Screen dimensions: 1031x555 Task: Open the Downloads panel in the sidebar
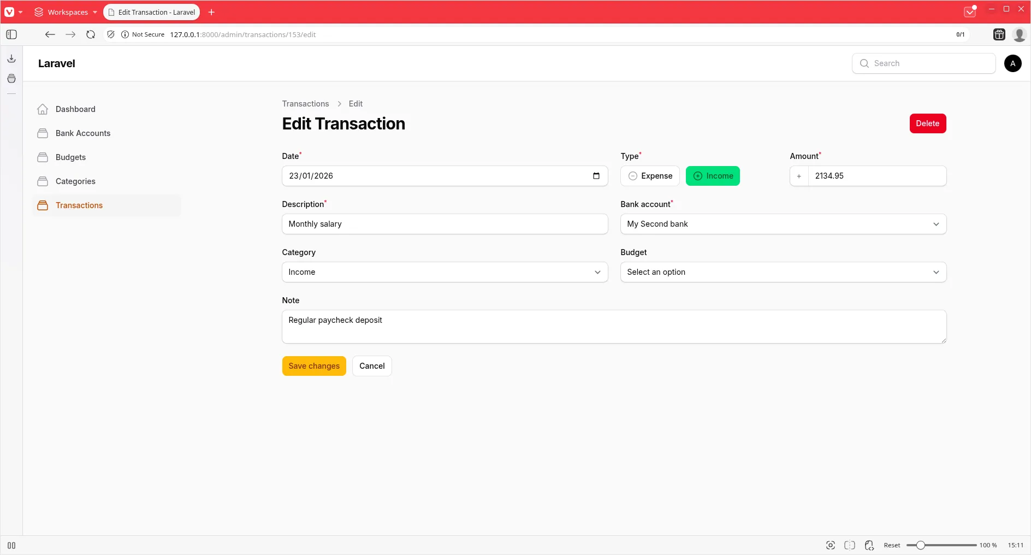(11, 58)
